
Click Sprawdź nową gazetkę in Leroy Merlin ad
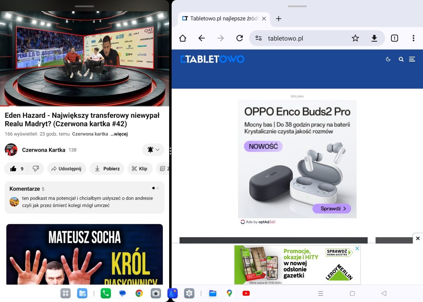tap(339, 253)
